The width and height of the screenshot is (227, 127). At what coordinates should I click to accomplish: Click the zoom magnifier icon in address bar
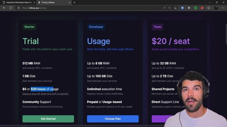pyautogui.click(x=170, y=8)
